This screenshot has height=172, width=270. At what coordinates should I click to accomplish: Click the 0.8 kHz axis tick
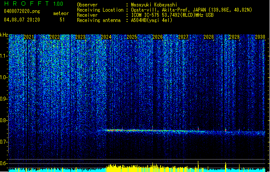pos(3,120)
